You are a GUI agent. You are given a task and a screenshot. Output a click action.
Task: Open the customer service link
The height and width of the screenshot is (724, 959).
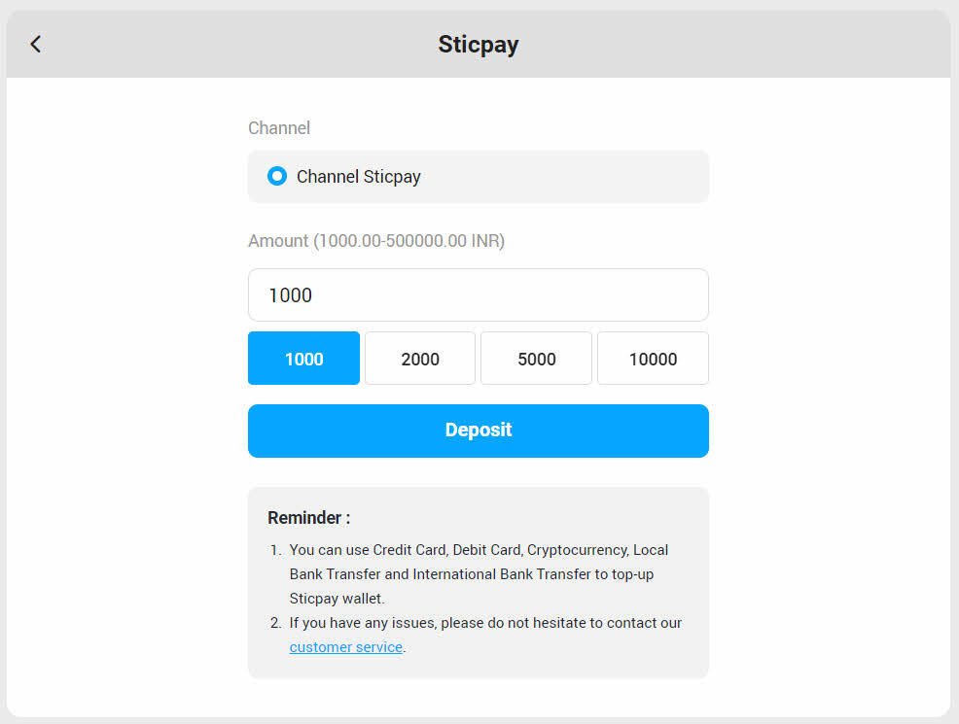pos(345,647)
